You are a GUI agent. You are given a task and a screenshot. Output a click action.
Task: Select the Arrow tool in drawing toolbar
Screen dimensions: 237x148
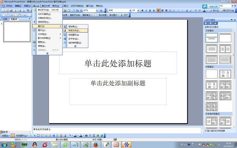[34, 135]
